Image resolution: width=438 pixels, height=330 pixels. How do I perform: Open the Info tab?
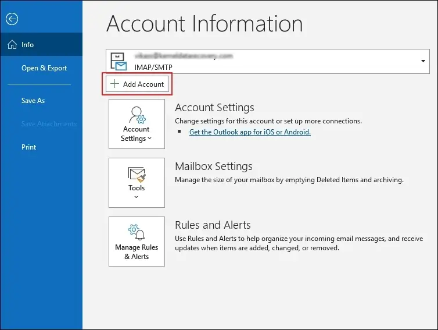point(41,44)
